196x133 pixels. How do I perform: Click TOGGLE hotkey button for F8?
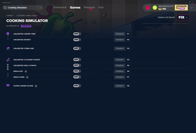tap(120, 86)
